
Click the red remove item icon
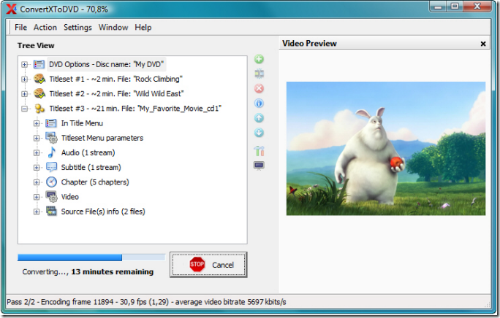click(x=259, y=88)
